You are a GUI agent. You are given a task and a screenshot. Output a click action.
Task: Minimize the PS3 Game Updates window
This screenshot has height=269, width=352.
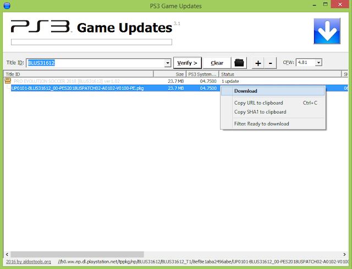pos(314,5)
